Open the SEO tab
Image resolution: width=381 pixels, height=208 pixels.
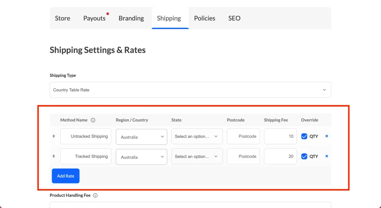point(234,18)
